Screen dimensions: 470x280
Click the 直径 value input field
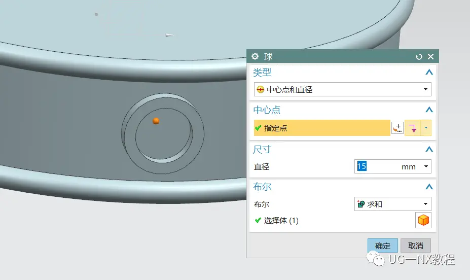tap(378, 166)
